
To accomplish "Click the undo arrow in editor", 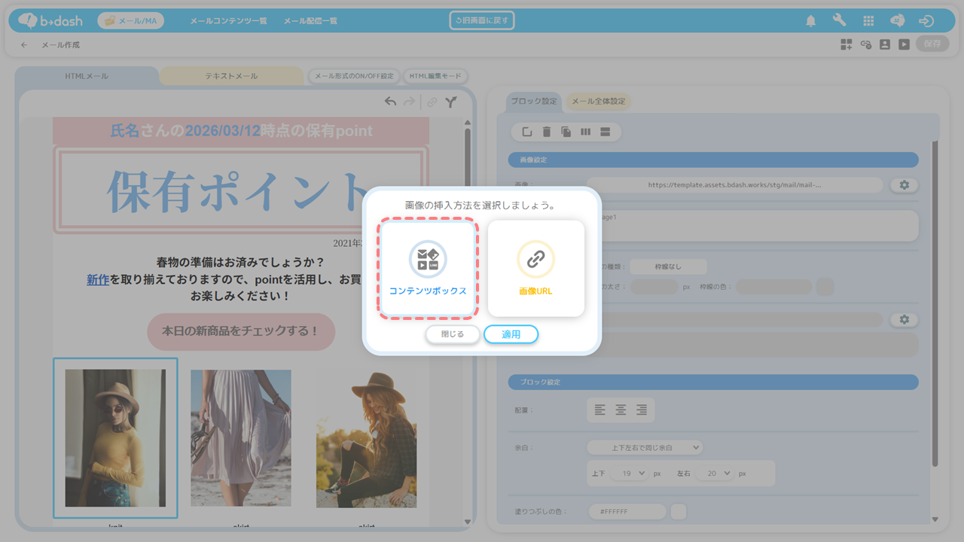I will 390,102.
